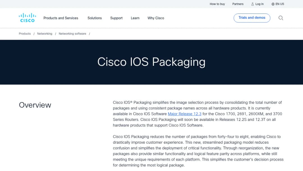This screenshot has width=303, height=171.
Task: Click the paragraph starting 'Cisco IOS Packaging reduces'
Action: pyautogui.click(x=198, y=151)
